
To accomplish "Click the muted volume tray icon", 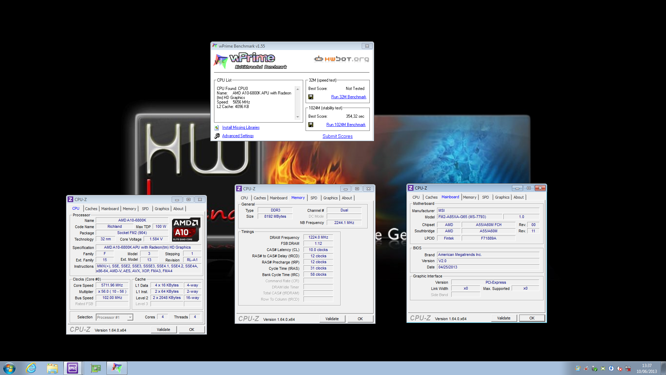I will pyautogui.click(x=620, y=368).
